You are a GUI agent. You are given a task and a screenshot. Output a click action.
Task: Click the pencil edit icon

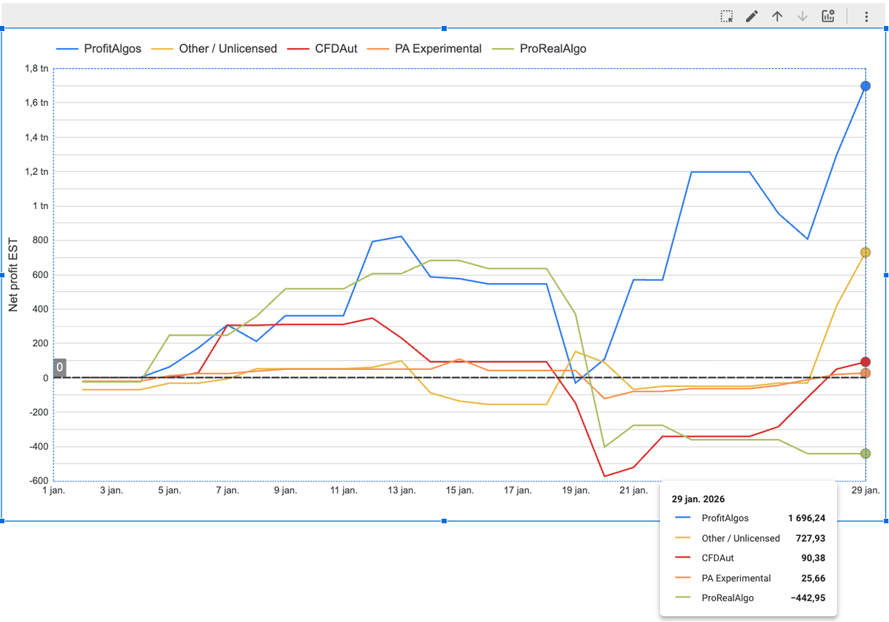point(752,16)
